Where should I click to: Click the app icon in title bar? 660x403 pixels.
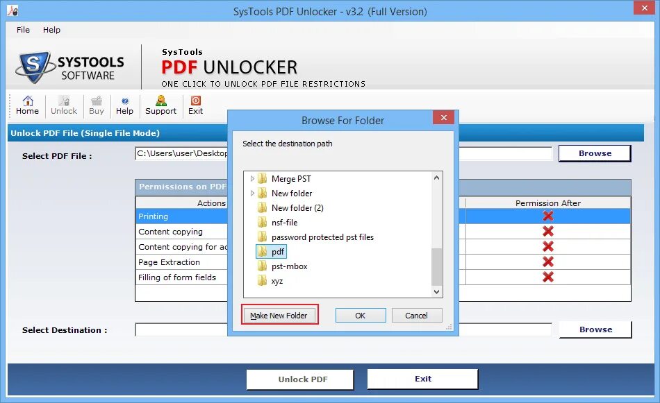13,10
